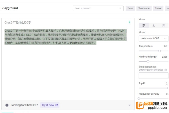Open the Load a preset dropdown
The image size is (169, 113).
98,8
